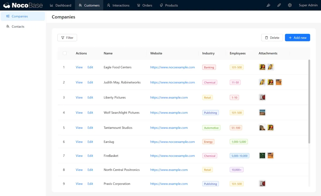Click View for Liberty Pictures
The height and width of the screenshot is (196, 321).
(x=79, y=98)
